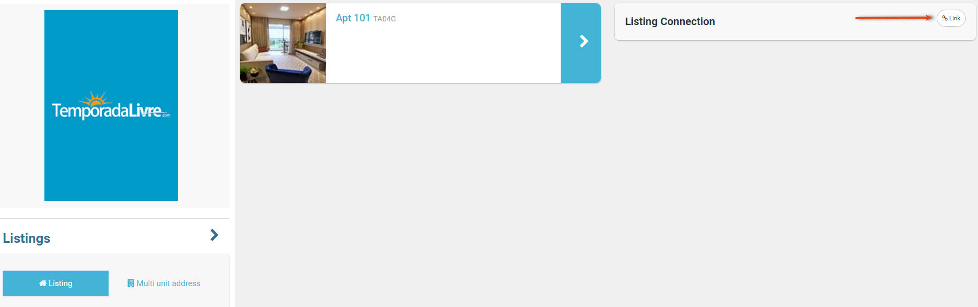Open the Apt 101 title link
Viewport: 978px width, 307px height.
click(x=353, y=18)
